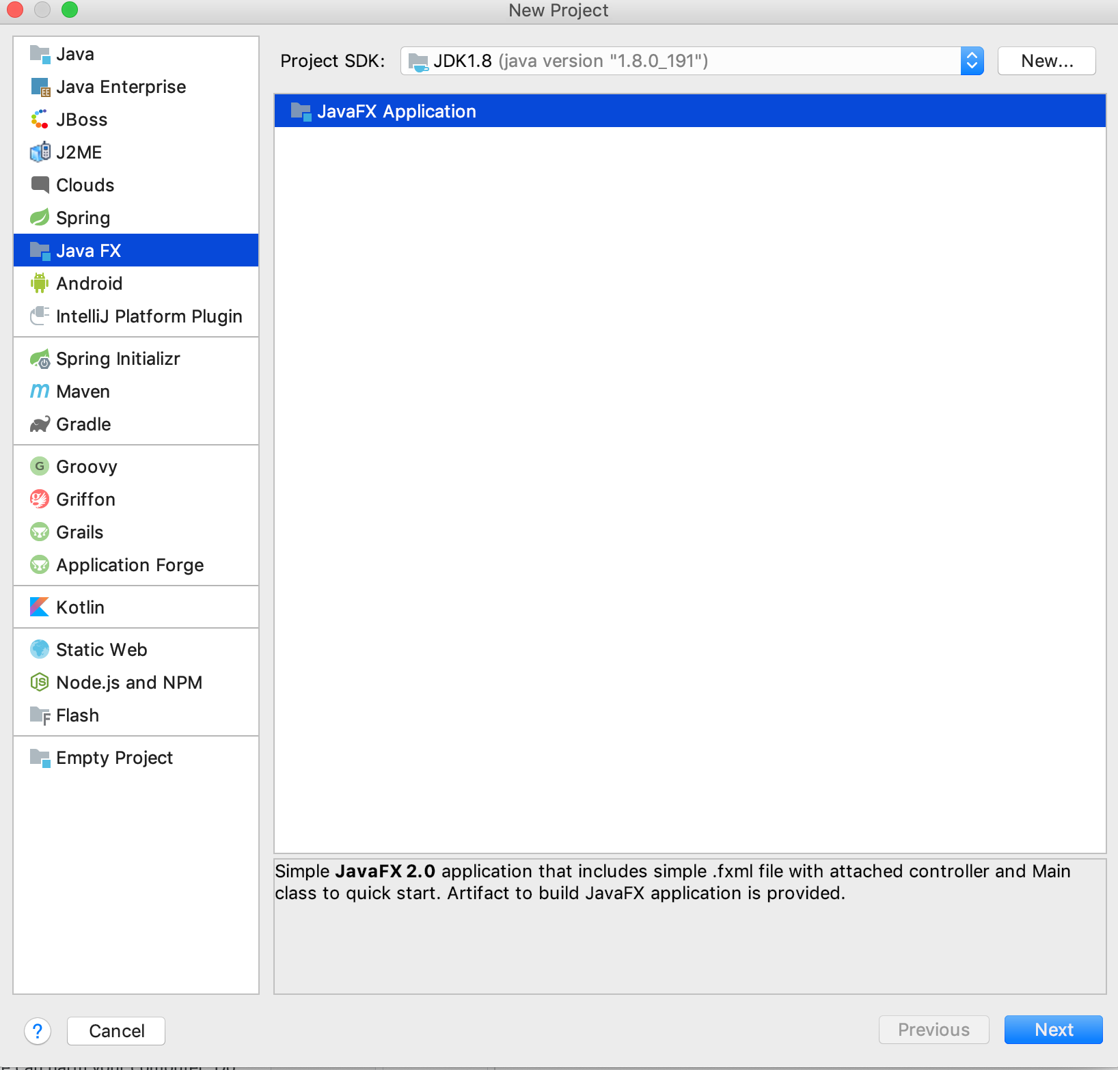Select 'Node.js and NPM' entry

coord(136,683)
